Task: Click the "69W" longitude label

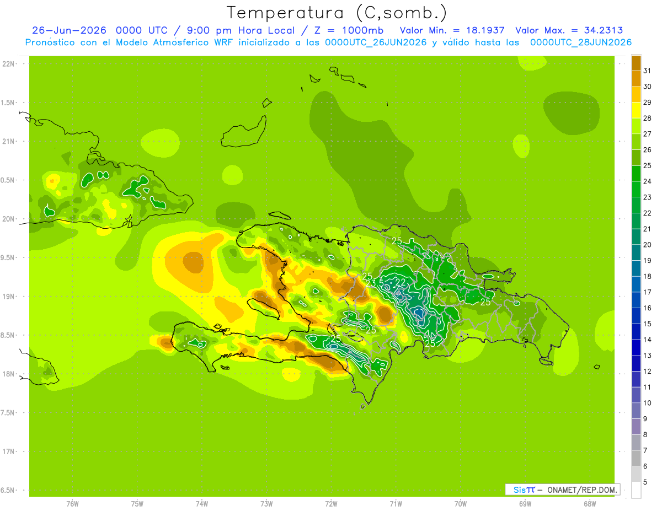Action: (525, 503)
